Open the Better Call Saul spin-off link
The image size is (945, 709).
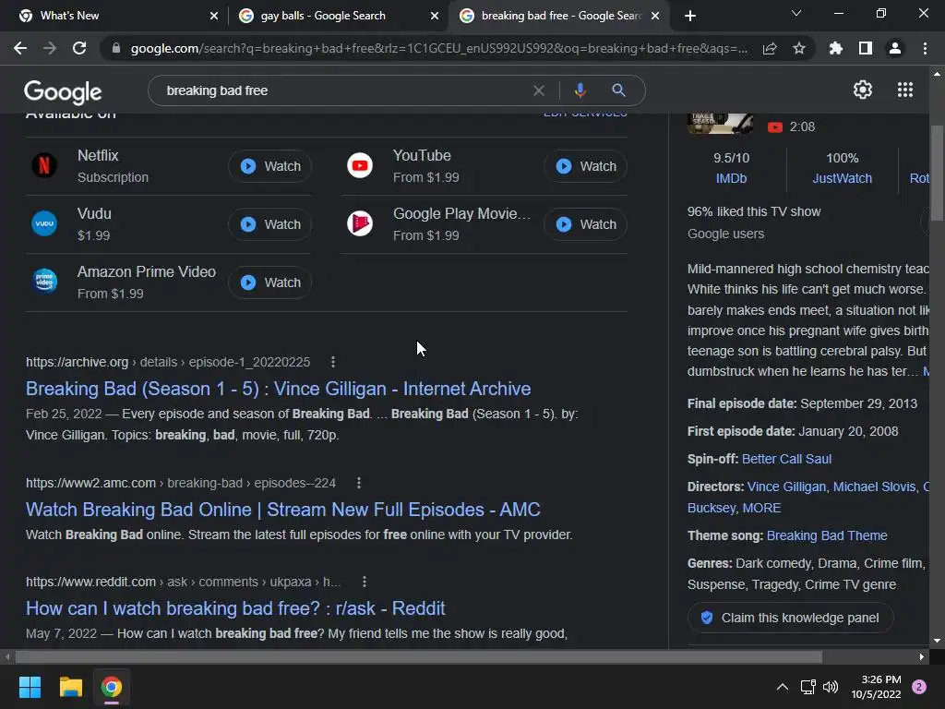[x=786, y=459]
